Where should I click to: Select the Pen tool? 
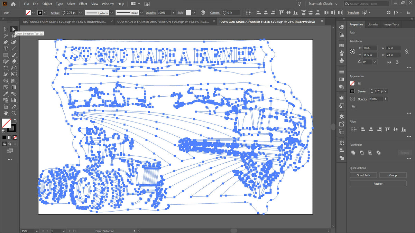tap(6, 42)
